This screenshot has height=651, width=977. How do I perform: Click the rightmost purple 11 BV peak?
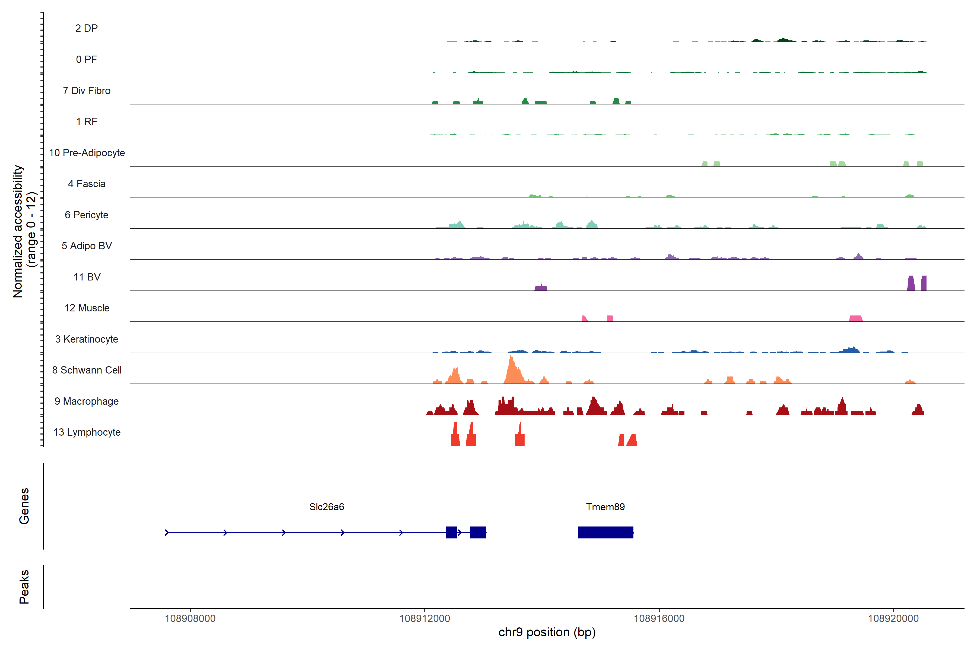point(924,283)
